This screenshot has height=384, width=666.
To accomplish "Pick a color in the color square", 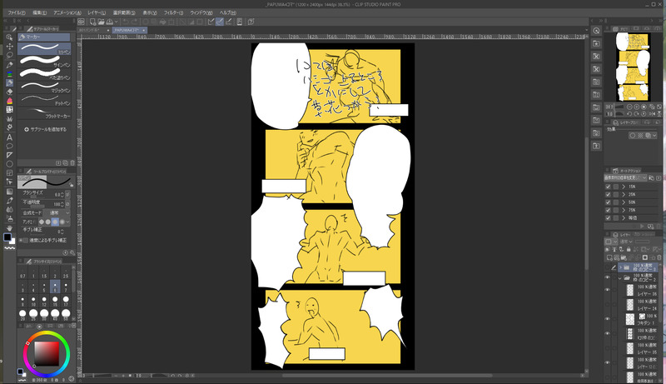I will click(47, 353).
